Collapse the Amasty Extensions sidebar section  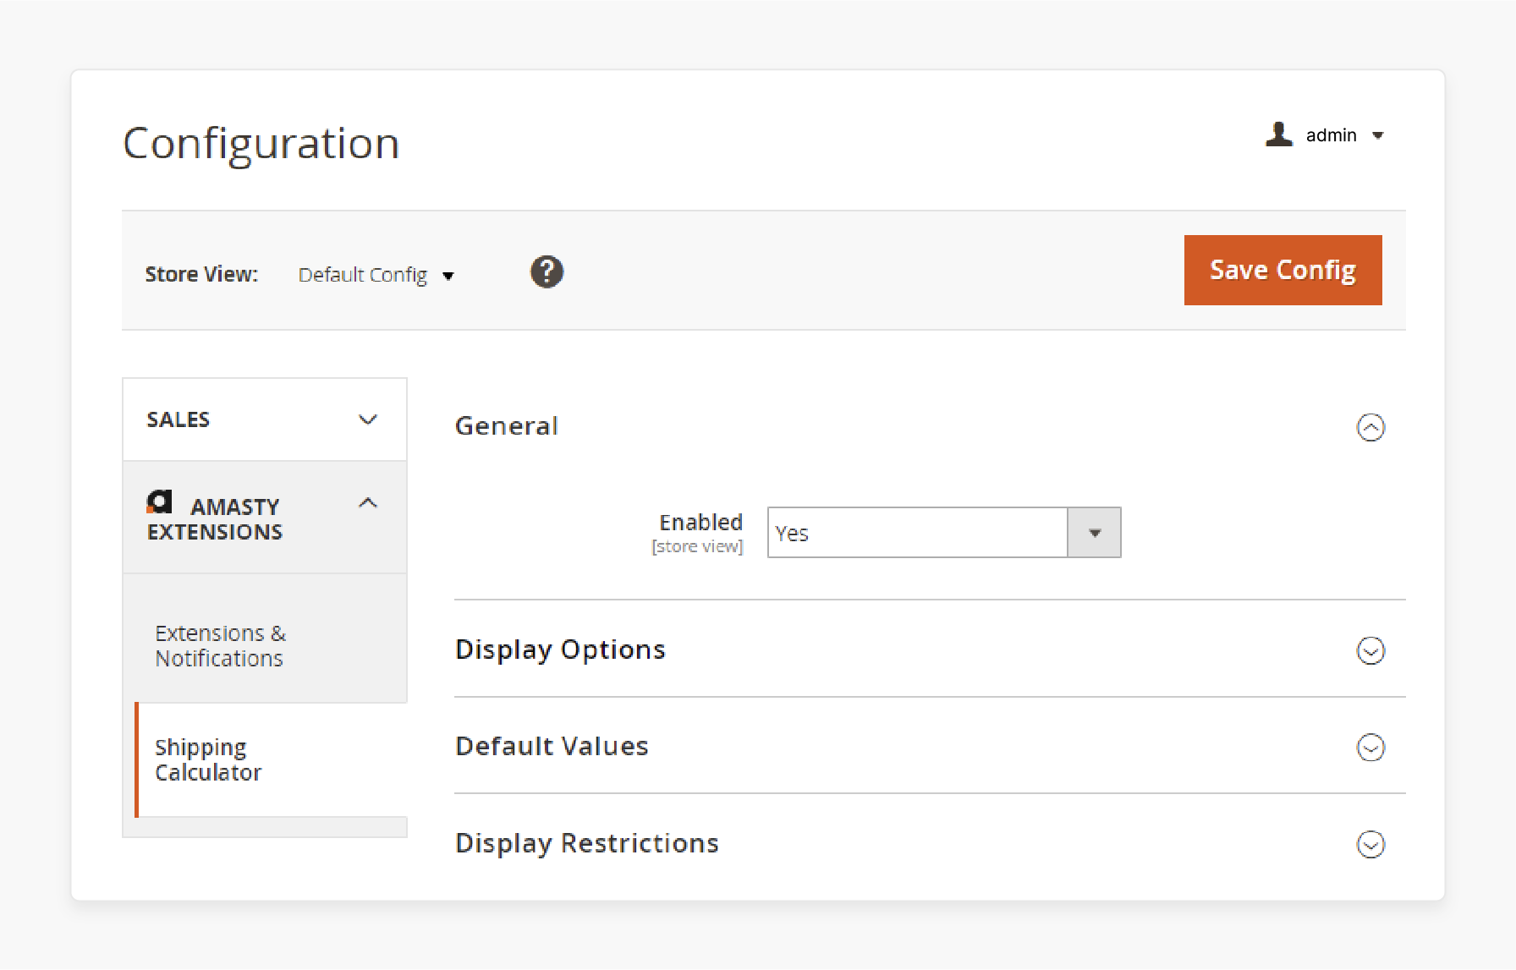coord(265,518)
